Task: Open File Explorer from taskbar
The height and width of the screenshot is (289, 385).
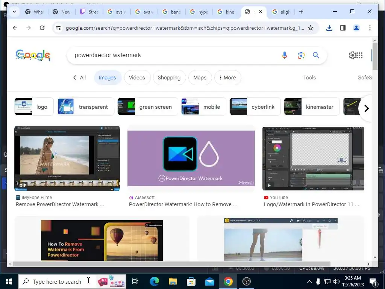Action: pyautogui.click(x=173, y=281)
